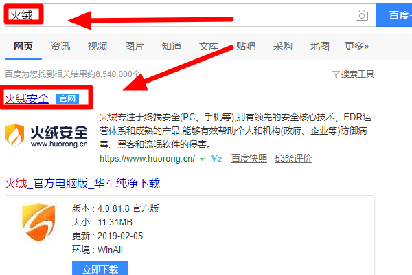Open the 53条评价 reviews link

point(293,158)
